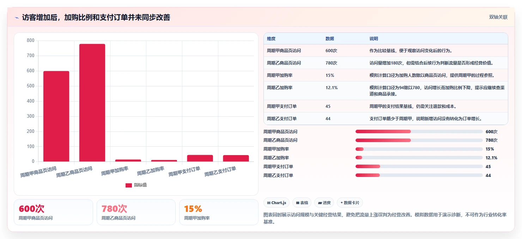Screen dimensions: 522x239
Task: Toggle the 指标值 legend swatch
Action: tap(129, 185)
